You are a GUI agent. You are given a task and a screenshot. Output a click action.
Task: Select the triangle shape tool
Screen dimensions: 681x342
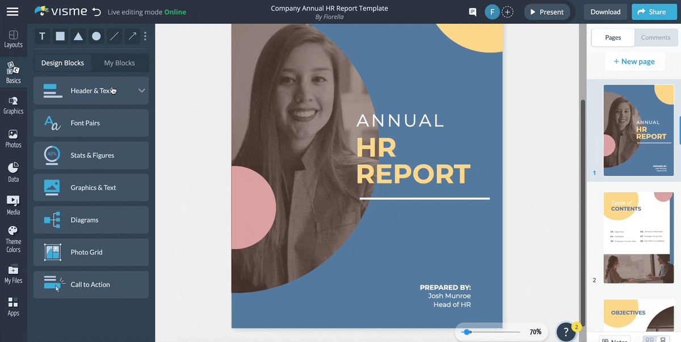coord(78,36)
